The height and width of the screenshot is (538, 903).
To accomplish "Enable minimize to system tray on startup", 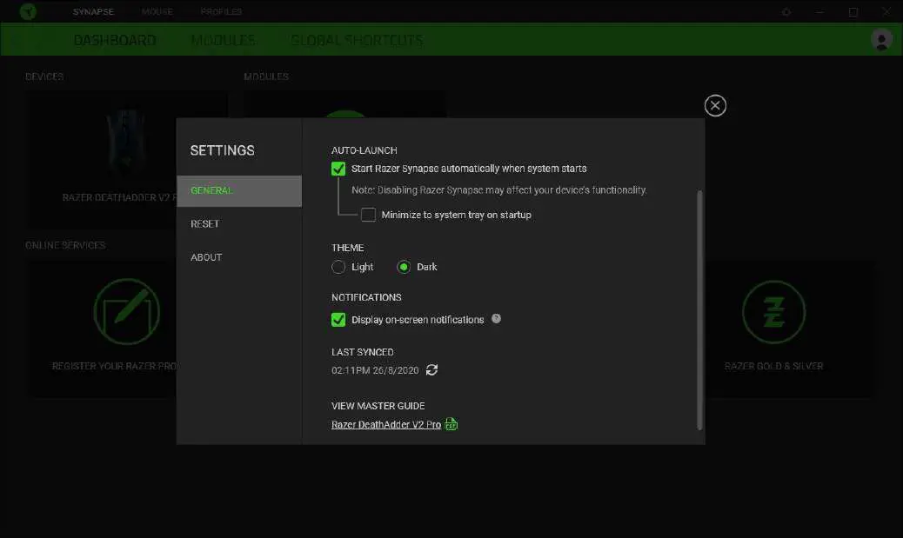I will tap(369, 214).
